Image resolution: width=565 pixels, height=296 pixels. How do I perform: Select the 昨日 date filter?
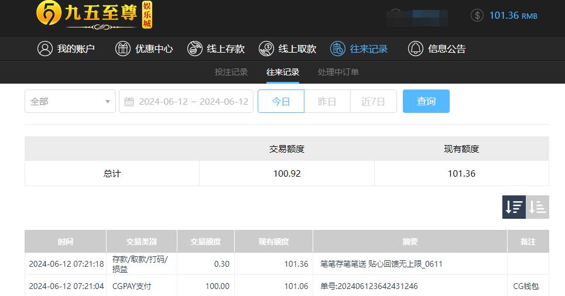[327, 101]
